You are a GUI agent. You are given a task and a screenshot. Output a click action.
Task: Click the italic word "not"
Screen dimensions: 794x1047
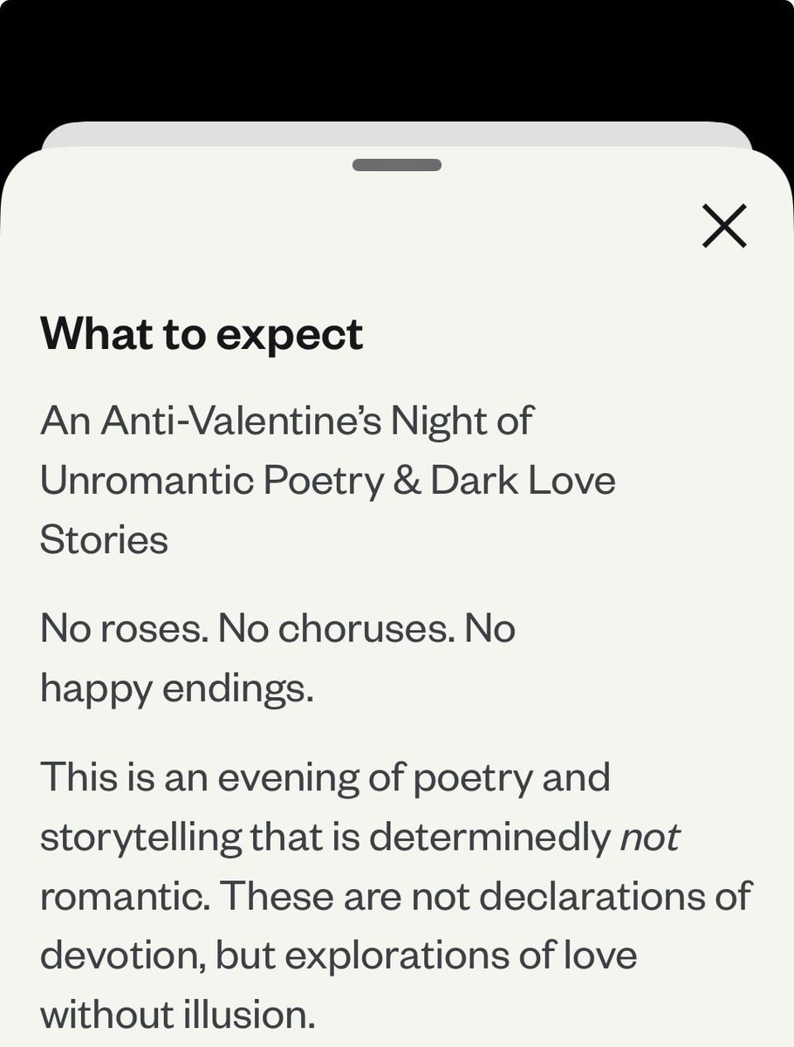click(648, 836)
